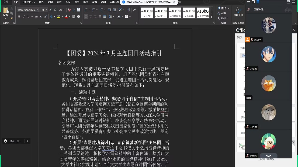Open the font size 二号 dropdown
The image size is (298, 167).
(46, 10)
